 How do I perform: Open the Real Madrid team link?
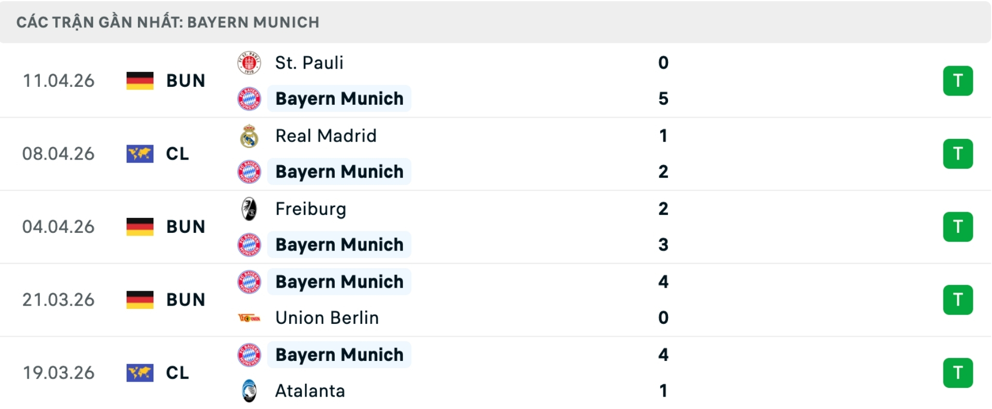[326, 136]
